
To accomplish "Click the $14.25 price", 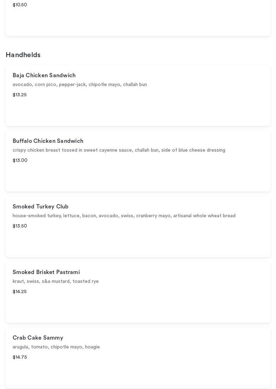I will point(20,292).
